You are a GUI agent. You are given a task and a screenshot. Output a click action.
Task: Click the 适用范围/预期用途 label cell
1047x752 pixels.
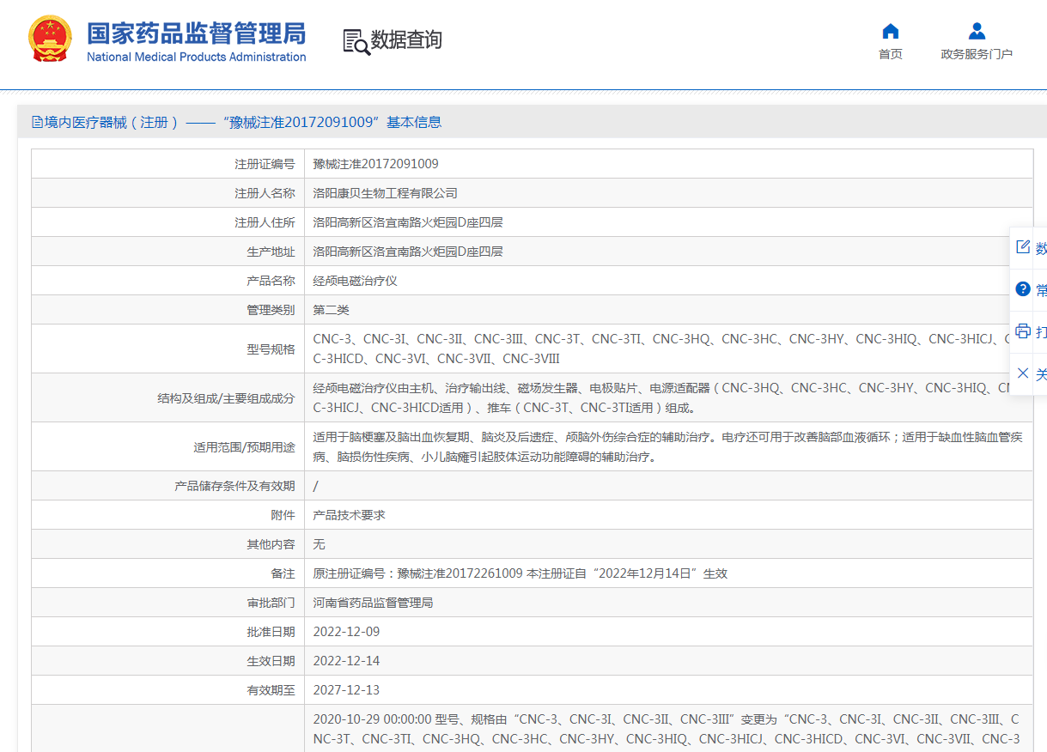point(168,446)
